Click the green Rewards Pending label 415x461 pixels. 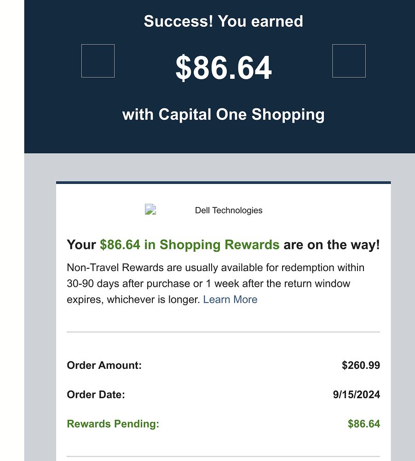(x=113, y=424)
